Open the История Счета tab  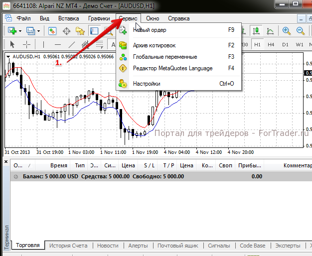click(68, 246)
